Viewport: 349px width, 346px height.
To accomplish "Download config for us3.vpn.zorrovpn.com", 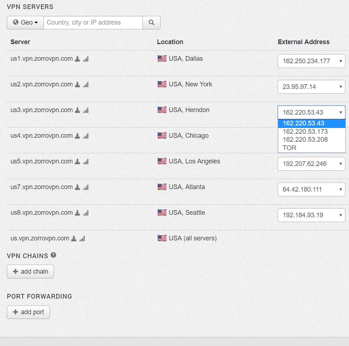I will click(77, 110).
